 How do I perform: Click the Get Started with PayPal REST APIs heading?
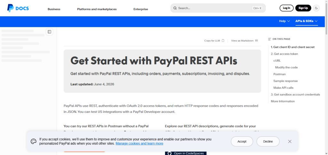click(154, 61)
